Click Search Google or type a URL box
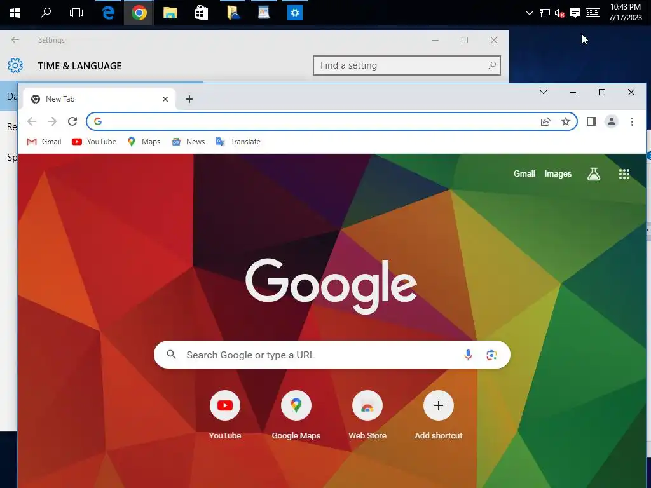This screenshot has width=651, height=488. [332, 355]
